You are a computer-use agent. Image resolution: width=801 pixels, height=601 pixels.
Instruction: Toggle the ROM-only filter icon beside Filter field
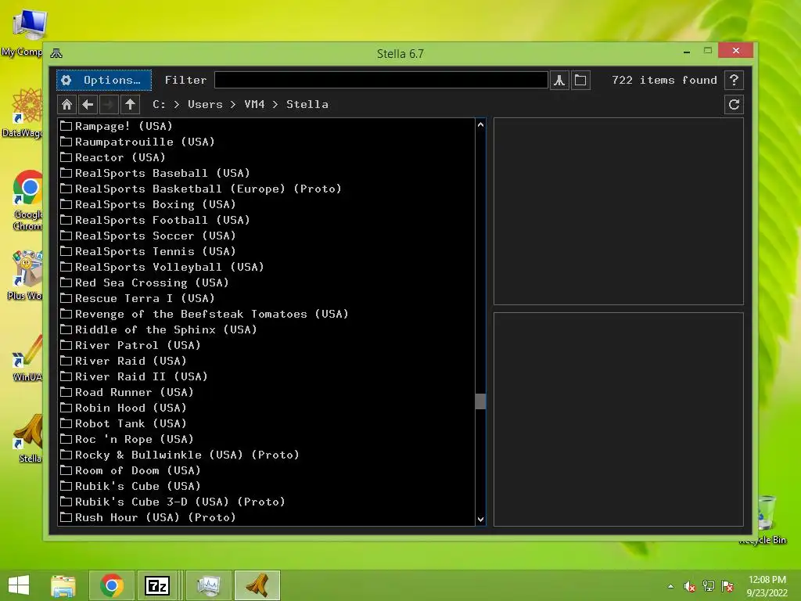(x=559, y=81)
